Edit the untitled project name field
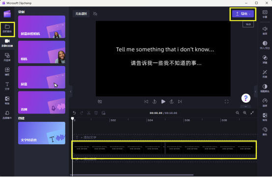Image resolution: width=272 pixels, height=177 pixels. coord(81,14)
